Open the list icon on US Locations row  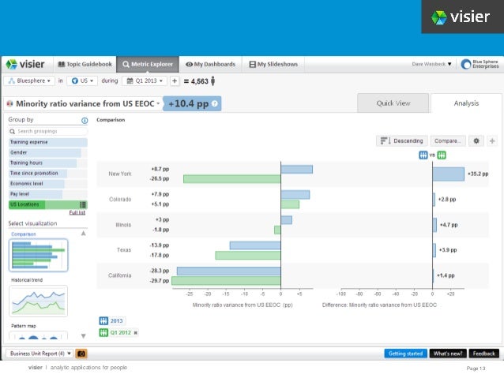(x=83, y=204)
